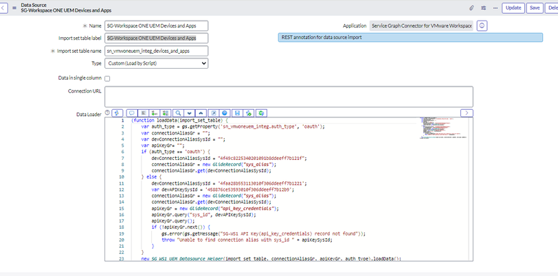Toggle full screen script editor icon
Screen dimensions: 558x276
tap(213, 113)
